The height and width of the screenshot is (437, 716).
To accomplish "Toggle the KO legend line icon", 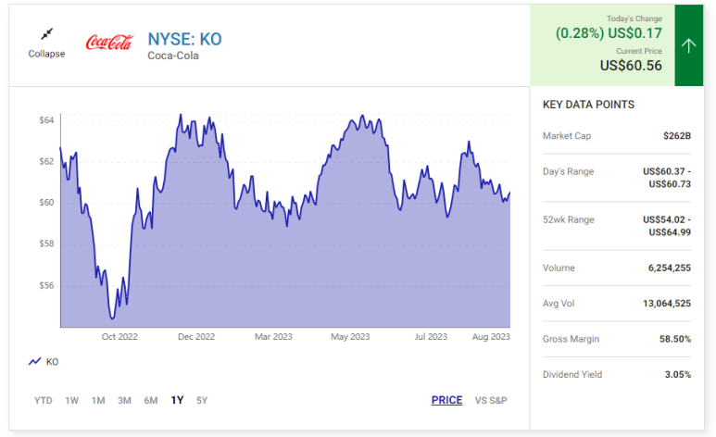I will [34, 362].
